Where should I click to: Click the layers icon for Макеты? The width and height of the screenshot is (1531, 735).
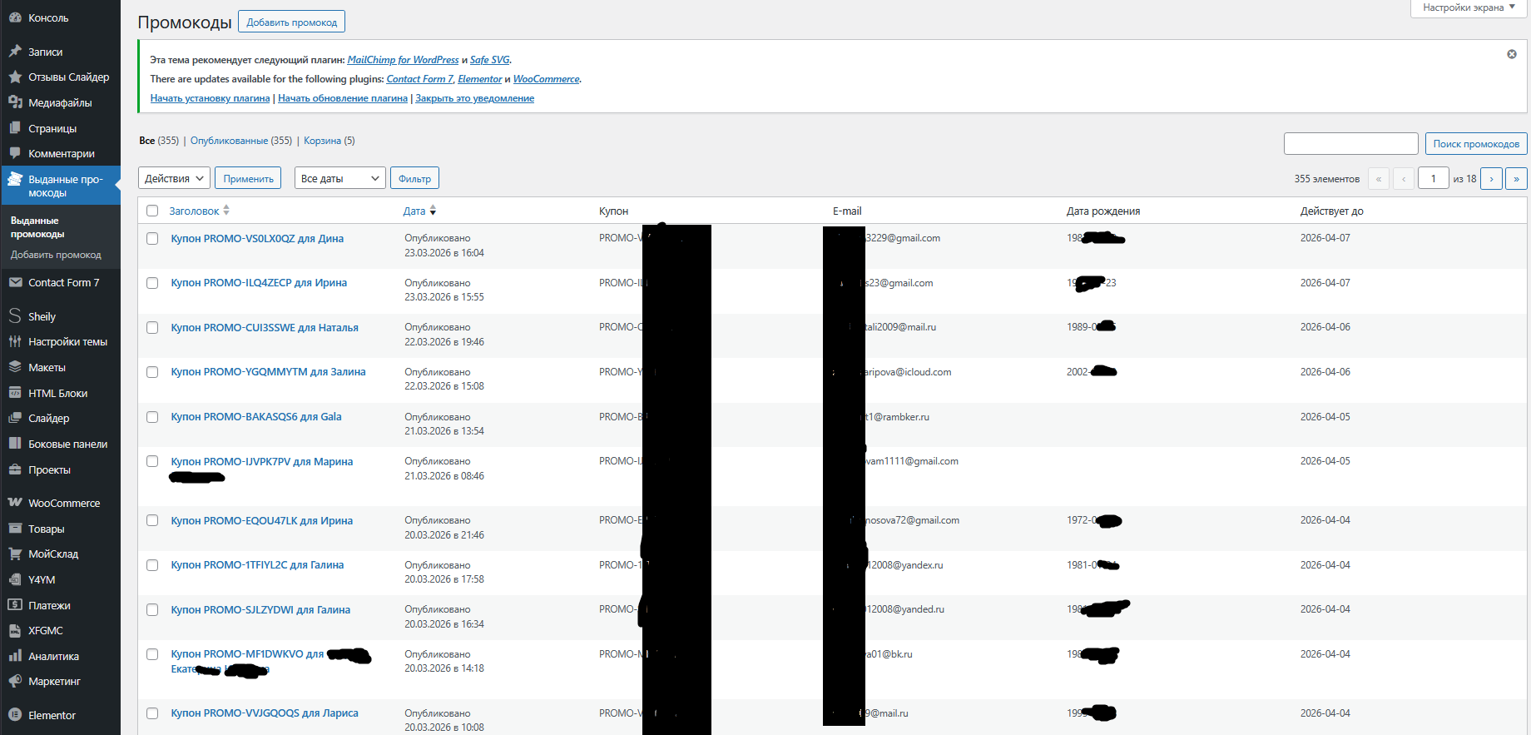coord(15,367)
